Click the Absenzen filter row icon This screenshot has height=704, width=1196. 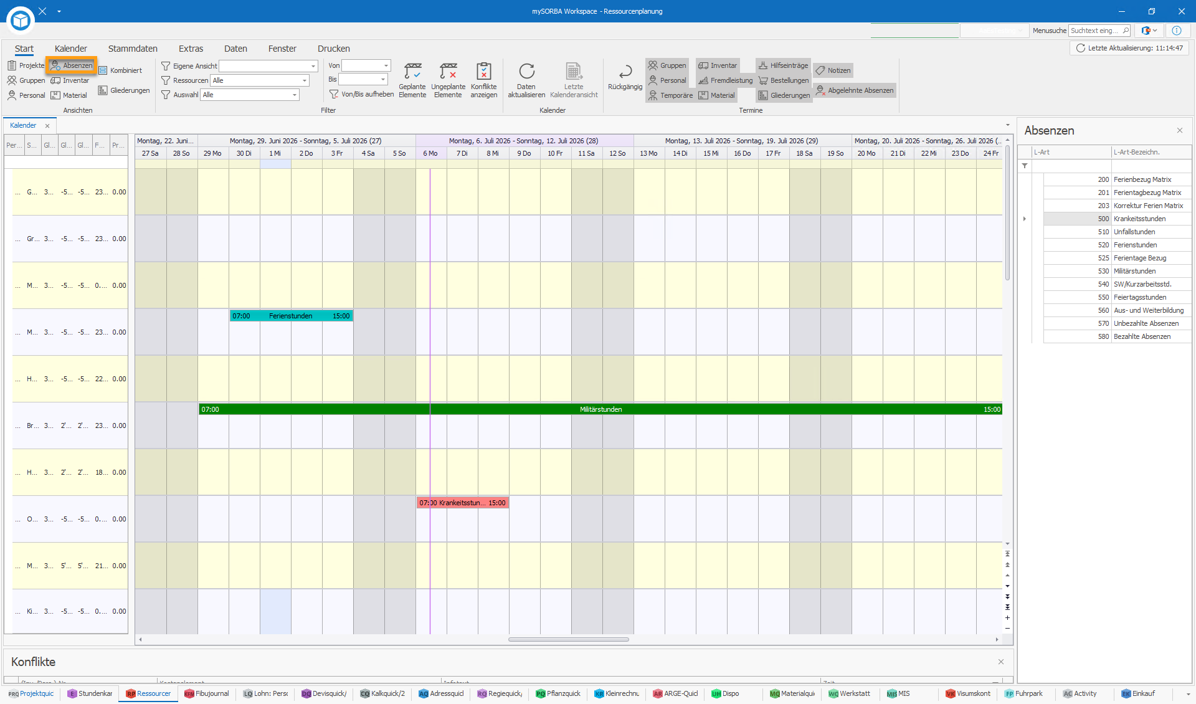point(1025,166)
